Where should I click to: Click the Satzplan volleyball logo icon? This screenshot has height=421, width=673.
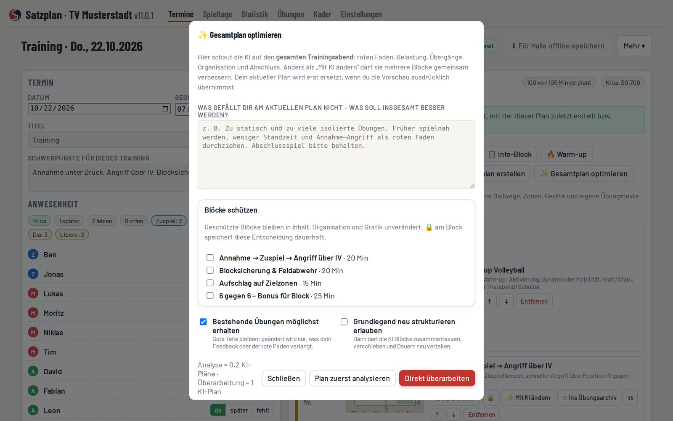15,15
